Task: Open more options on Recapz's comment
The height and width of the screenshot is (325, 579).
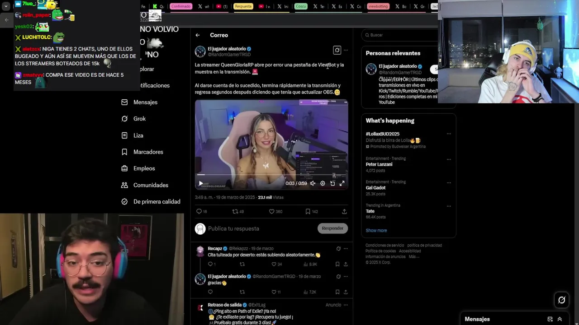Action: [x=346, y=249]
